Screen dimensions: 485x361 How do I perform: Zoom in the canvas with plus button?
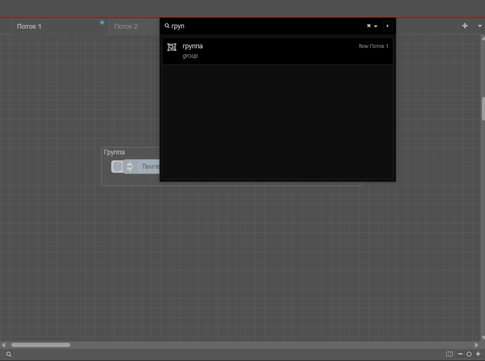click(x=478, y=354)
